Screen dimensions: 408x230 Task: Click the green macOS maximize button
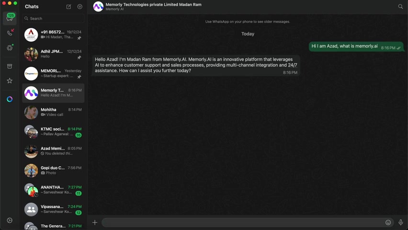(15, 3)
